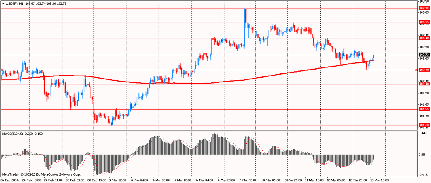
Task: Click the 6 Mar 04:00 time label
Action: 204,180
